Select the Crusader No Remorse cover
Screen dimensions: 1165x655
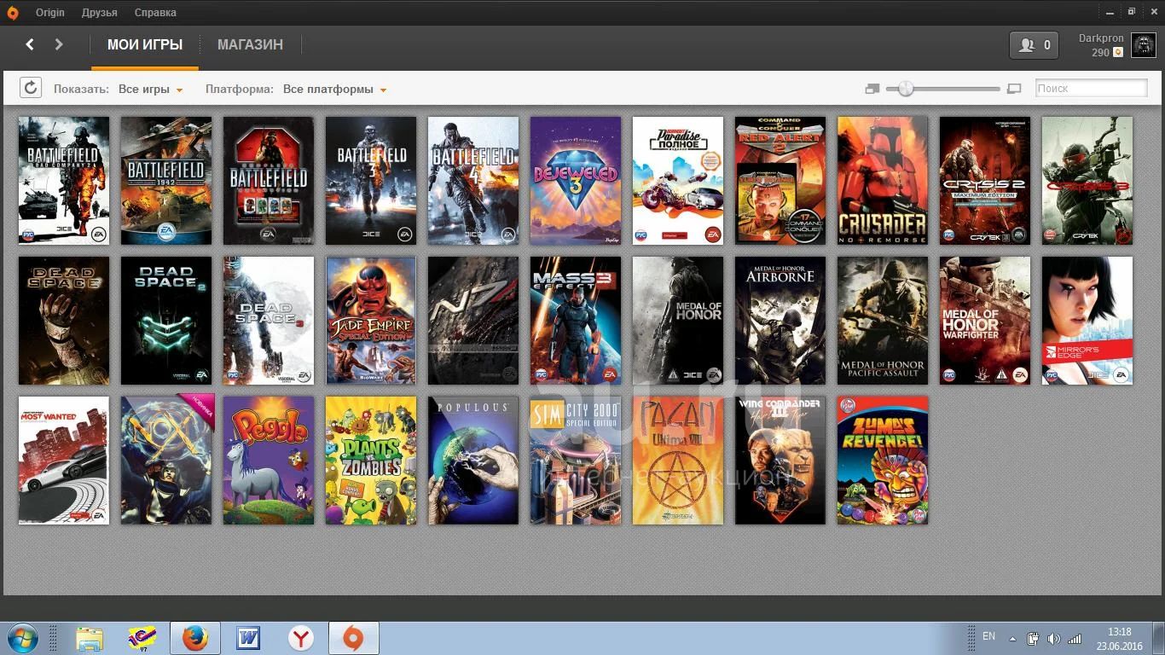(x=883, y=181)
